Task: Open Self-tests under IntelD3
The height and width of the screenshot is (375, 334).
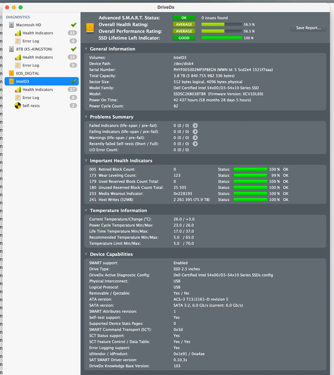Action: (x=42, y=105)
